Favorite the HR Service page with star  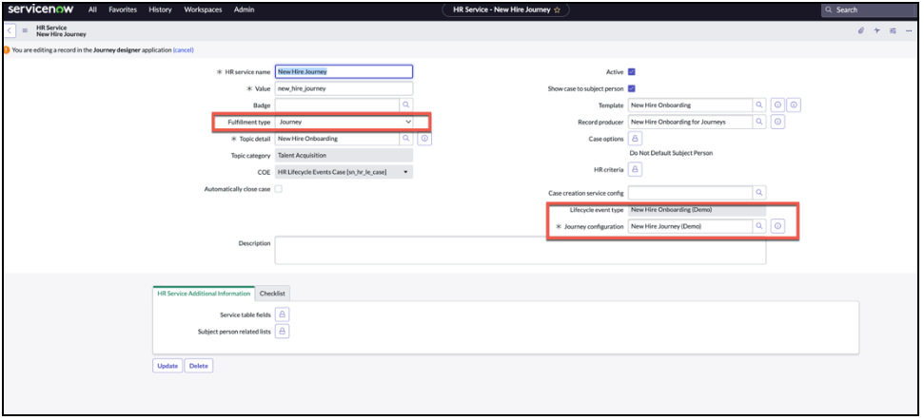(x=557, y=10)
